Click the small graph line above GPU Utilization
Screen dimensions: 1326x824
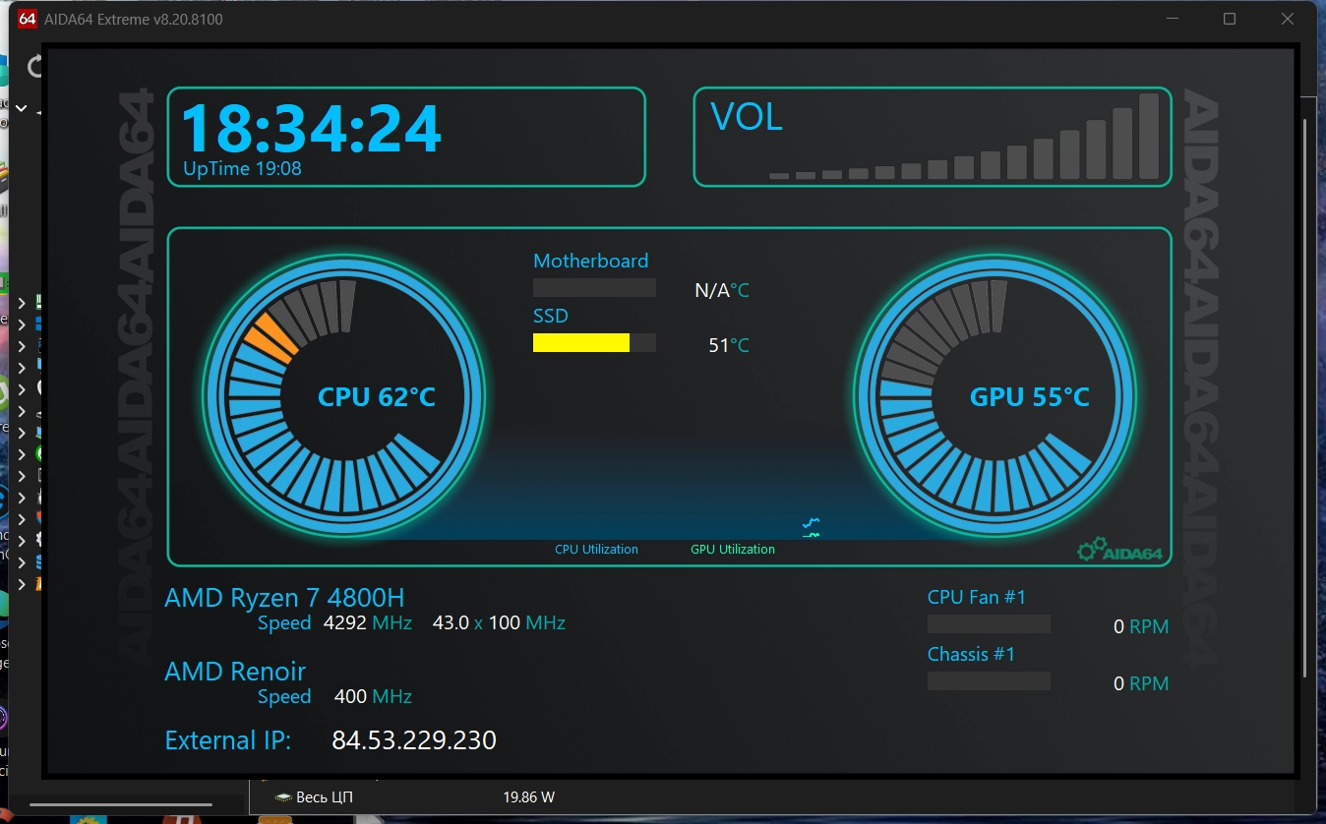tap(812, 529)
